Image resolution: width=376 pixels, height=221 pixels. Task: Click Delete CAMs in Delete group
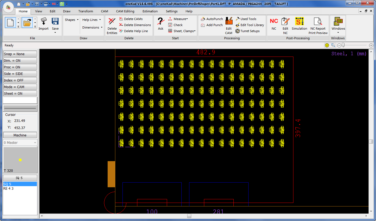(x=131, y=19)
